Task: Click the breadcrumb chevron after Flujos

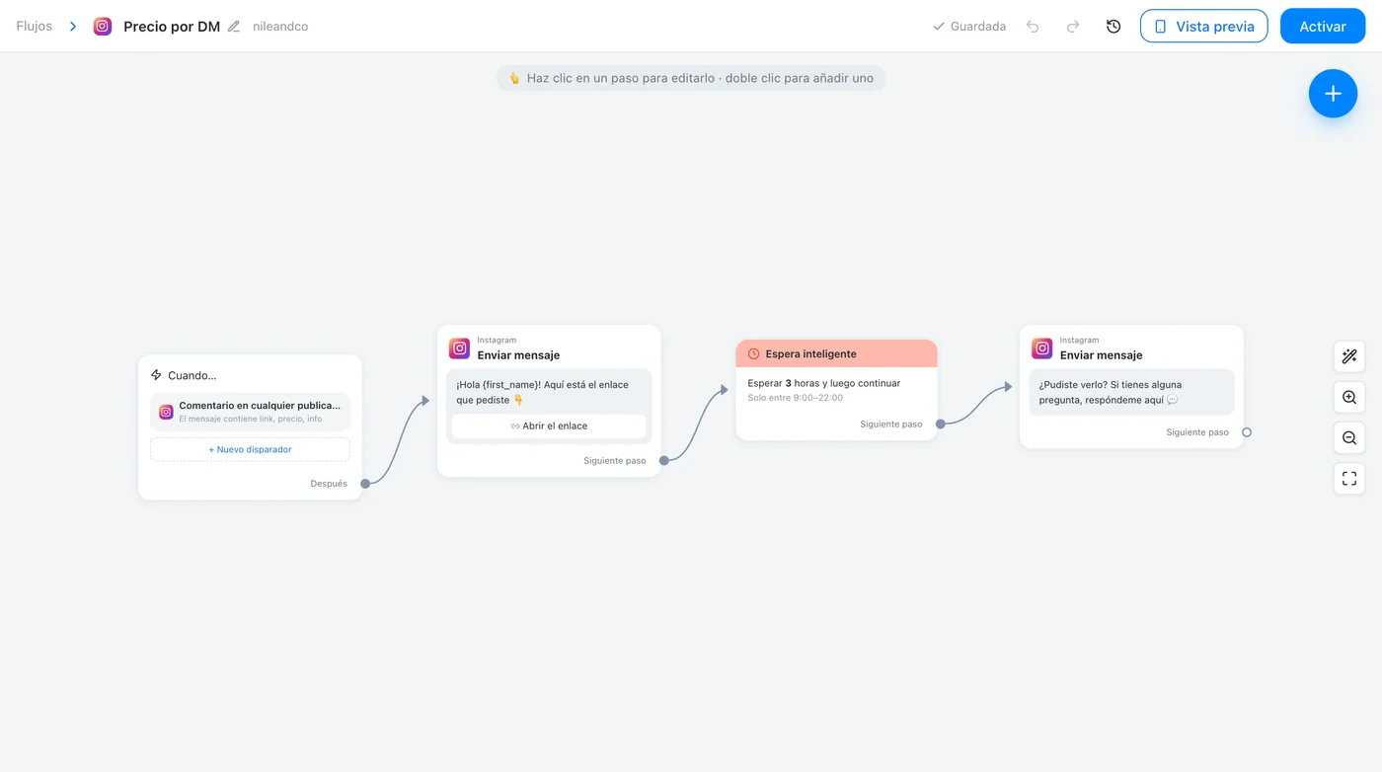Action: point(73,27)
